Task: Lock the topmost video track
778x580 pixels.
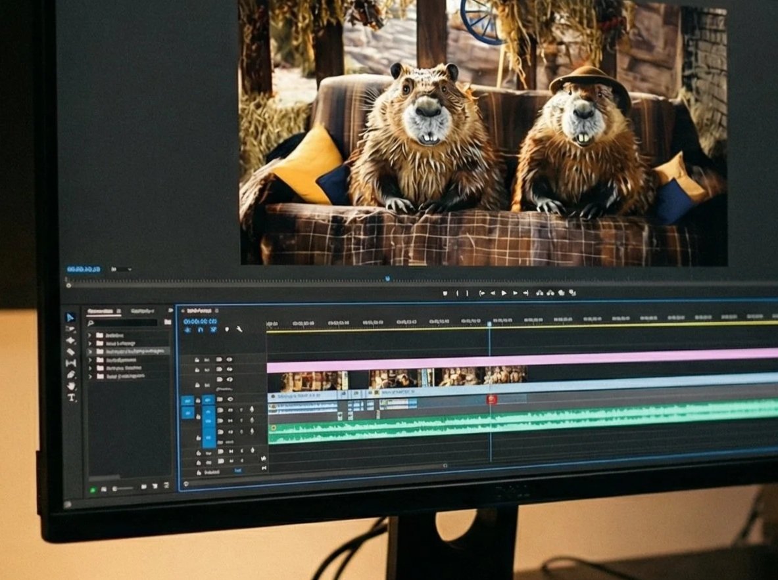Action: (x=197, y=359)
